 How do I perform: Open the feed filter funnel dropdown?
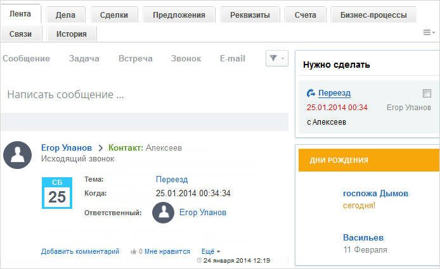coord(276,58)
